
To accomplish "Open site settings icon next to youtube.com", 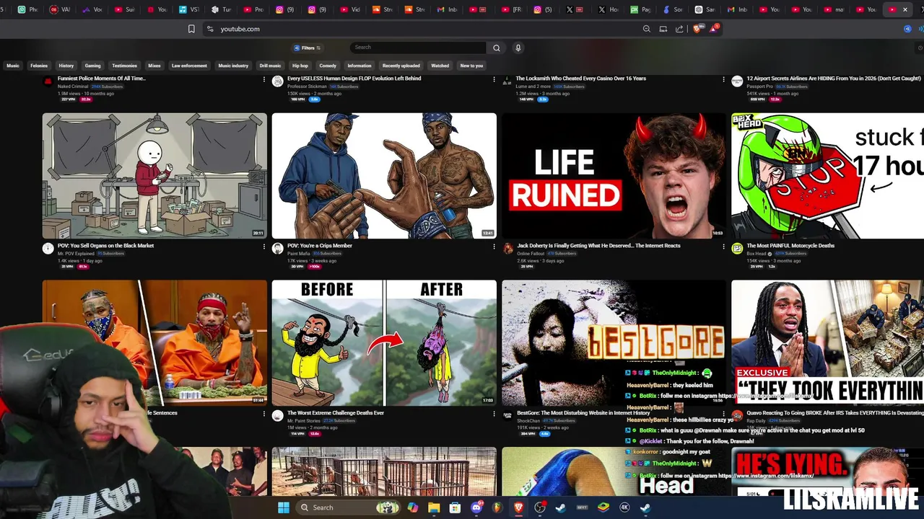I will tap(210, 29).
